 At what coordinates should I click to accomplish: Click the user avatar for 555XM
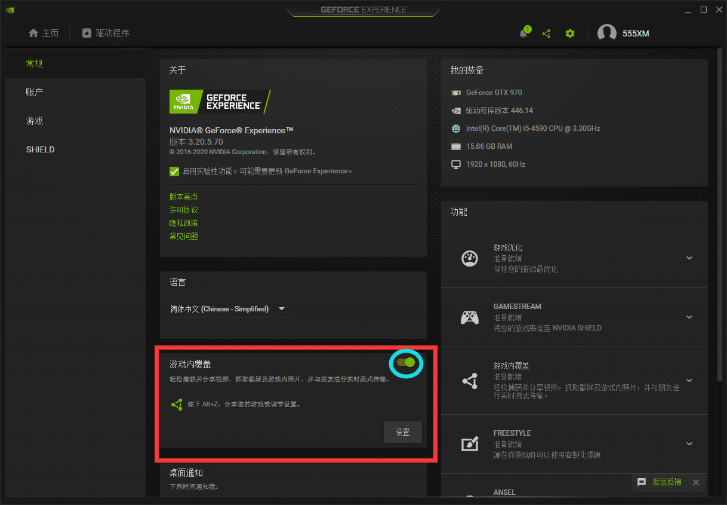pyautogui.click(x=607, y=33)
